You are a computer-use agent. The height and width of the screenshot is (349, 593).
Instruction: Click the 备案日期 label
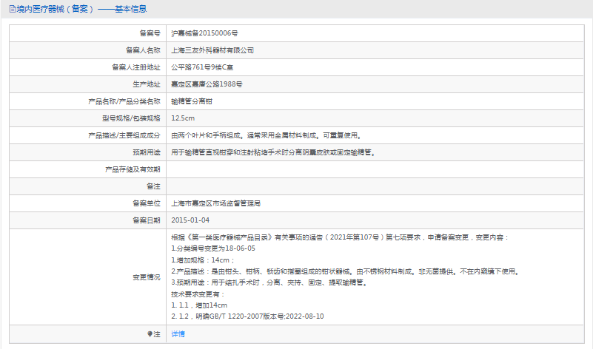147,220
